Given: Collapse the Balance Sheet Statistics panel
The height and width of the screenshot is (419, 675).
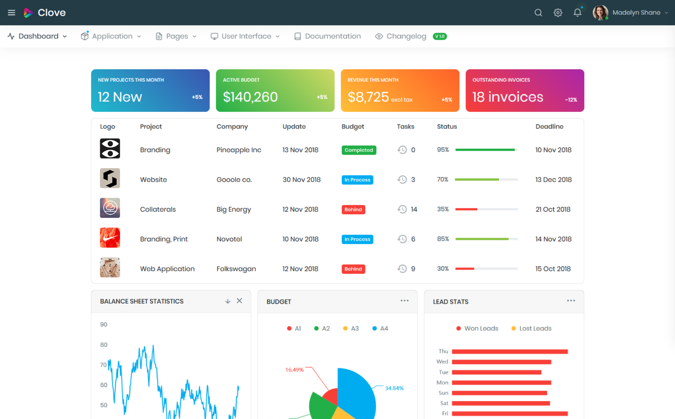Looking at the screenshot, I should (x=228, y=301).
